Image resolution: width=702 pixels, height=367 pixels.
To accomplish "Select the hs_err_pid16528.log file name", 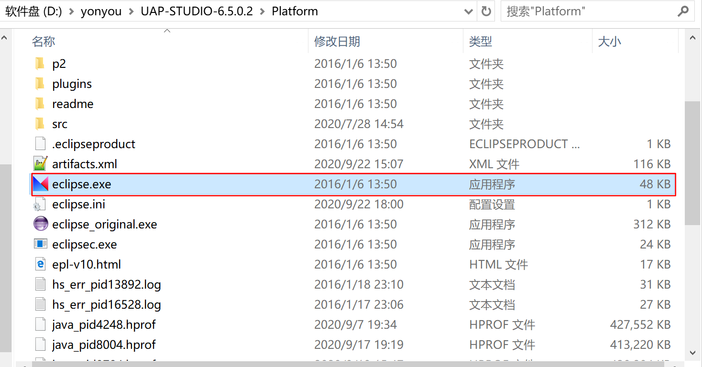I will (107, 304).
